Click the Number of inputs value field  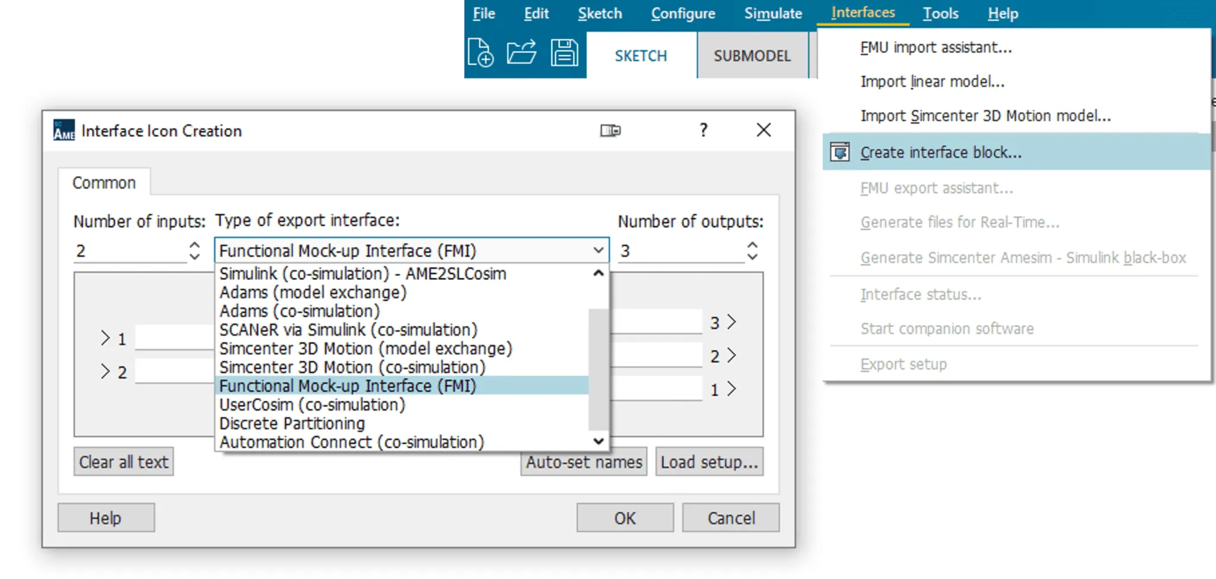click(129, 251)
